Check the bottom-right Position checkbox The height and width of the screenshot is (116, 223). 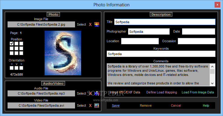pyautogui.click(x=21, y=53)
